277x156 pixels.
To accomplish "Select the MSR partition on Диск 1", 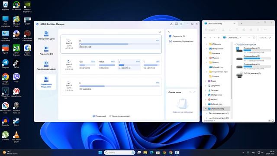I will pos(107,65).
